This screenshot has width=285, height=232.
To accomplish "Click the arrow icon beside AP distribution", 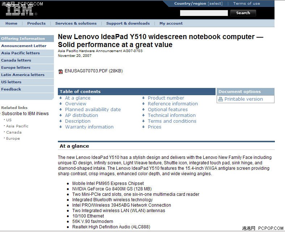I will tap(61, 115).
